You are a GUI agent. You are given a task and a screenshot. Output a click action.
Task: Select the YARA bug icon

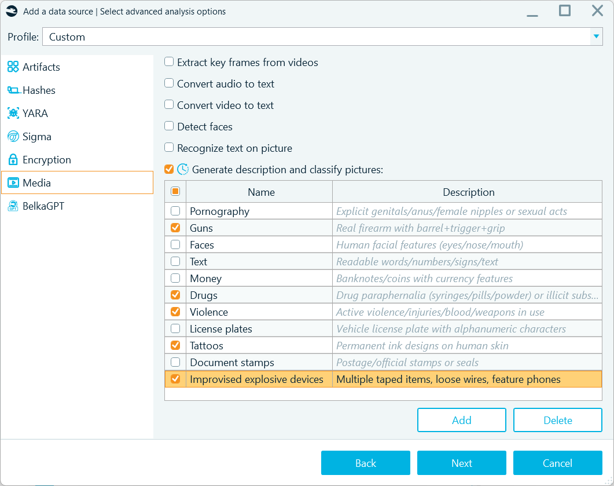[13, 114]
